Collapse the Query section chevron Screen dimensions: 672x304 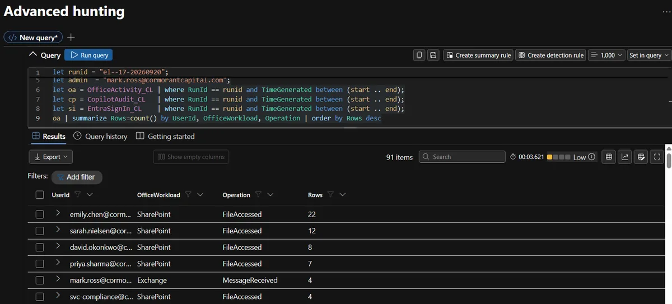33,55
